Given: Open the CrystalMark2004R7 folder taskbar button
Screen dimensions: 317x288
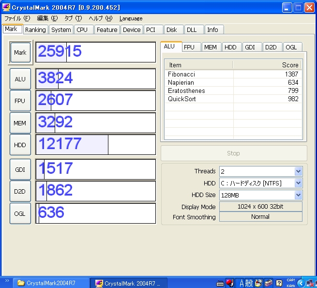Looking at the screenshot, I should pos(51,283).
